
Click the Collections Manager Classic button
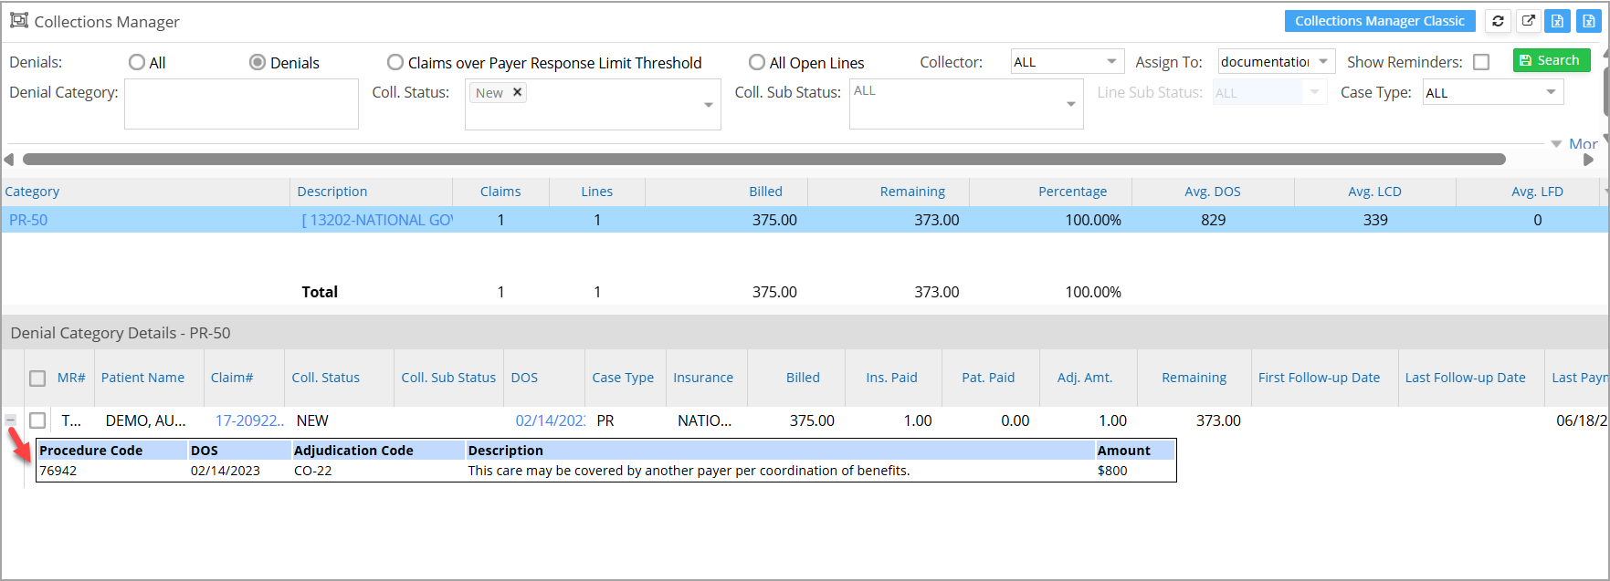click(1379, 21)
